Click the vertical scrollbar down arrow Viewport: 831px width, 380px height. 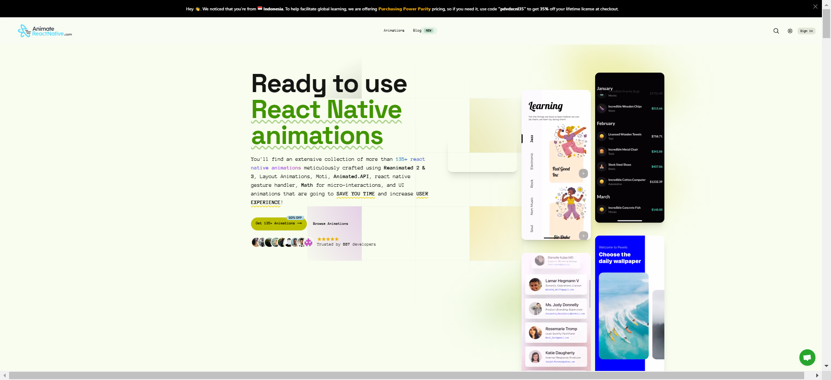(826, 366)
